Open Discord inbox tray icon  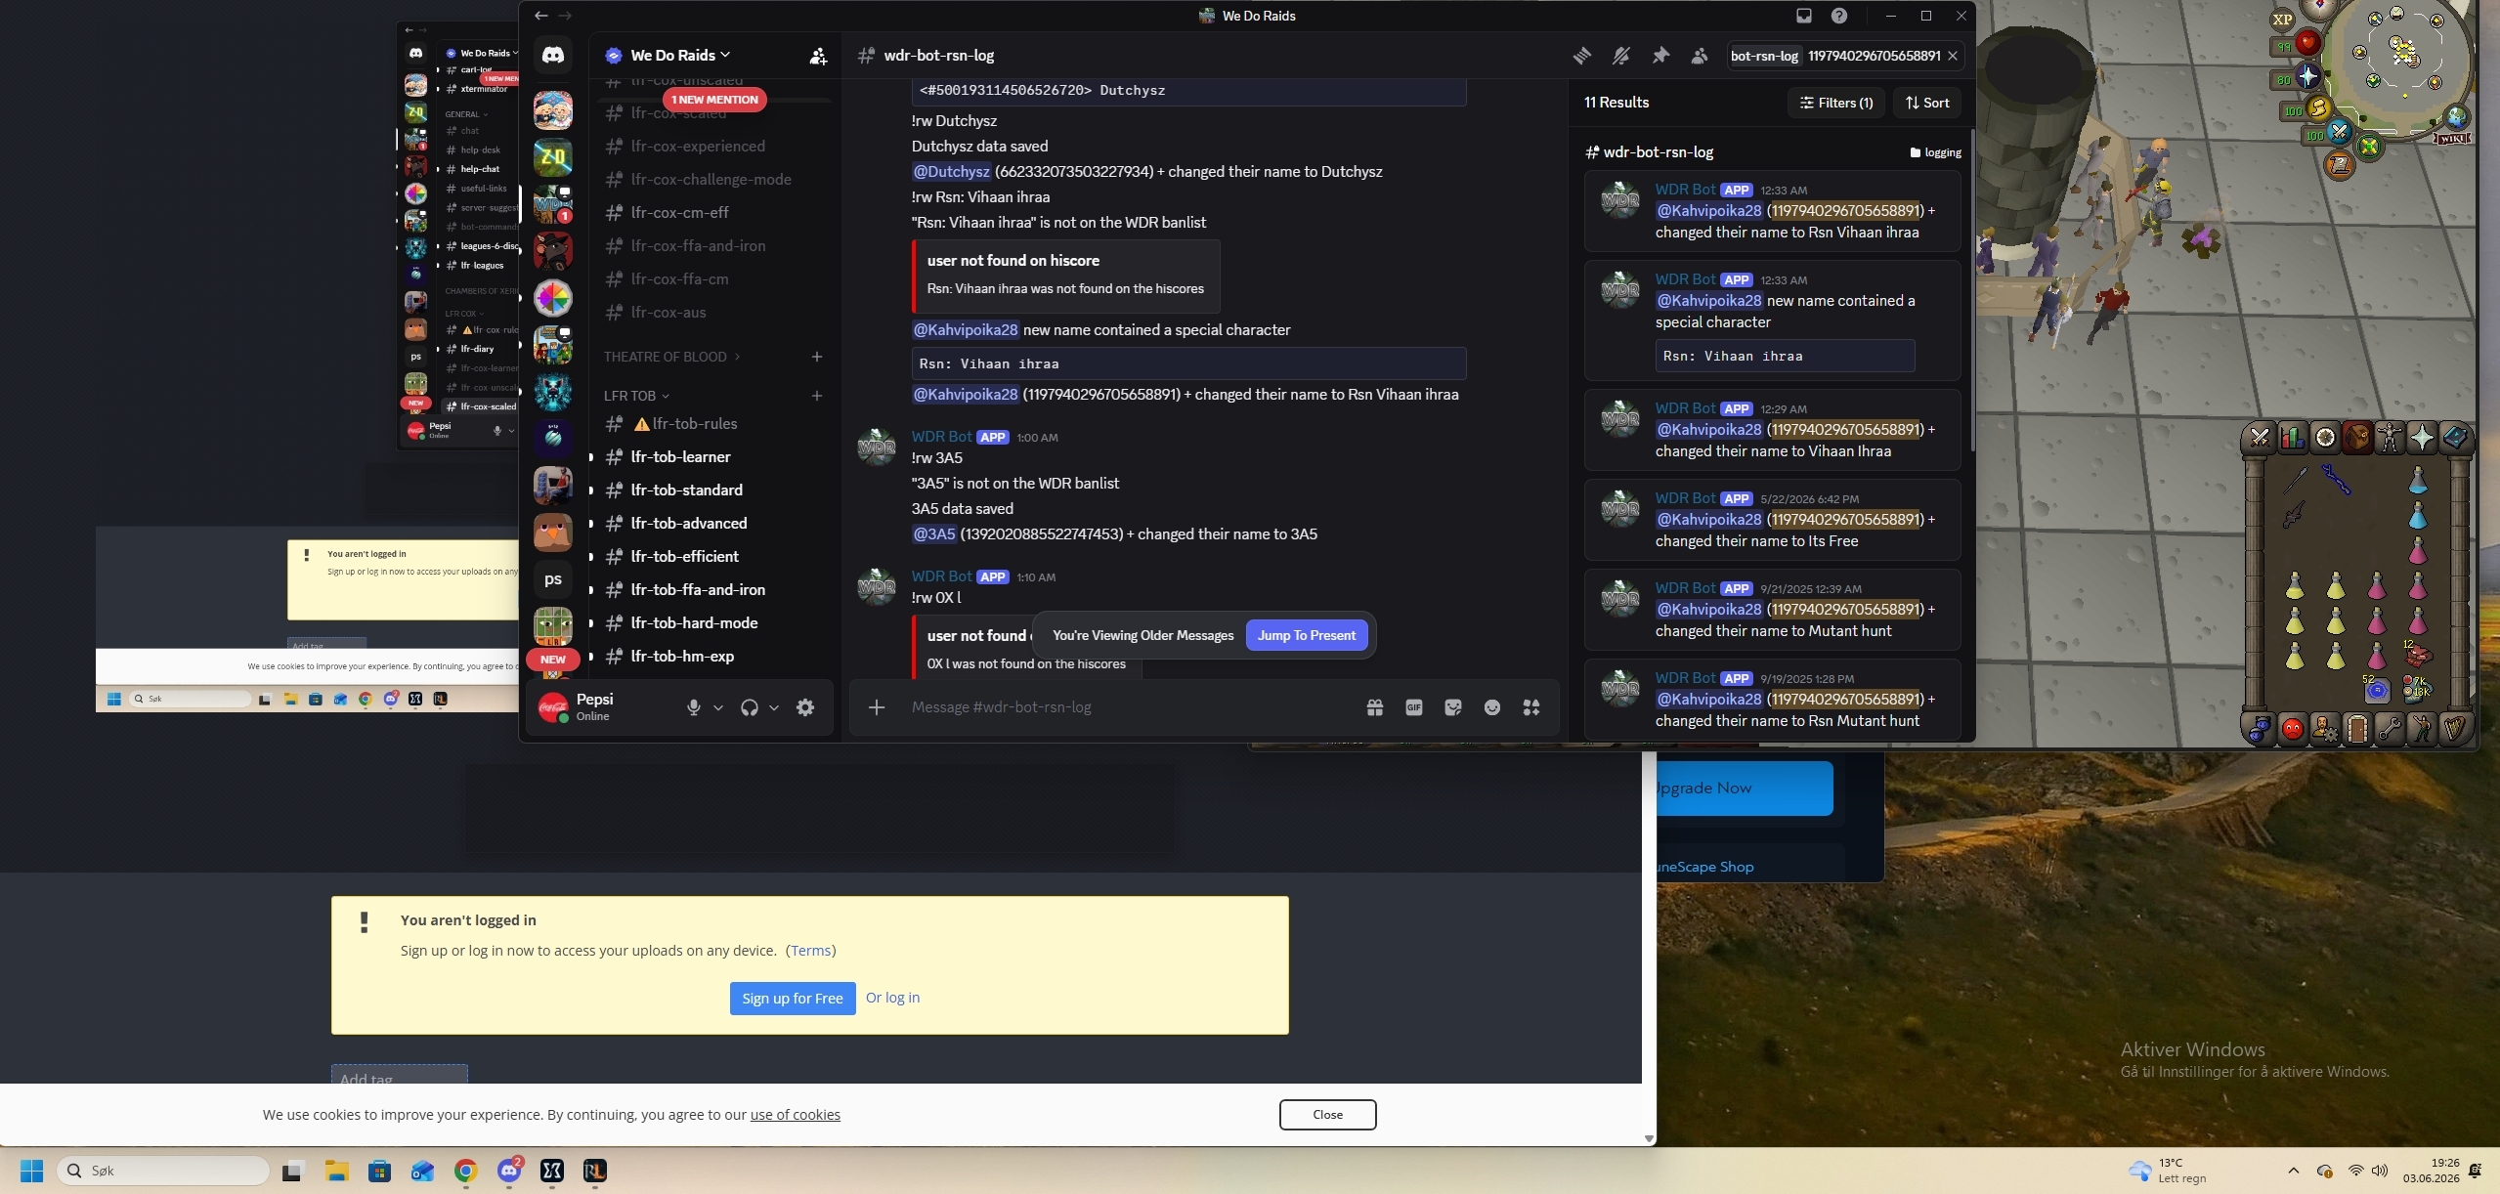point(1804,16)
